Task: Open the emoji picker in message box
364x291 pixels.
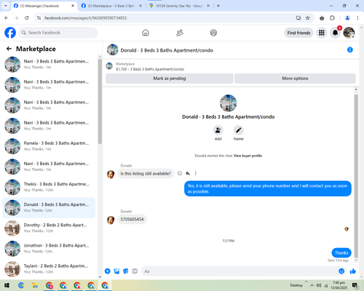Action: click(x=341, y=271)
